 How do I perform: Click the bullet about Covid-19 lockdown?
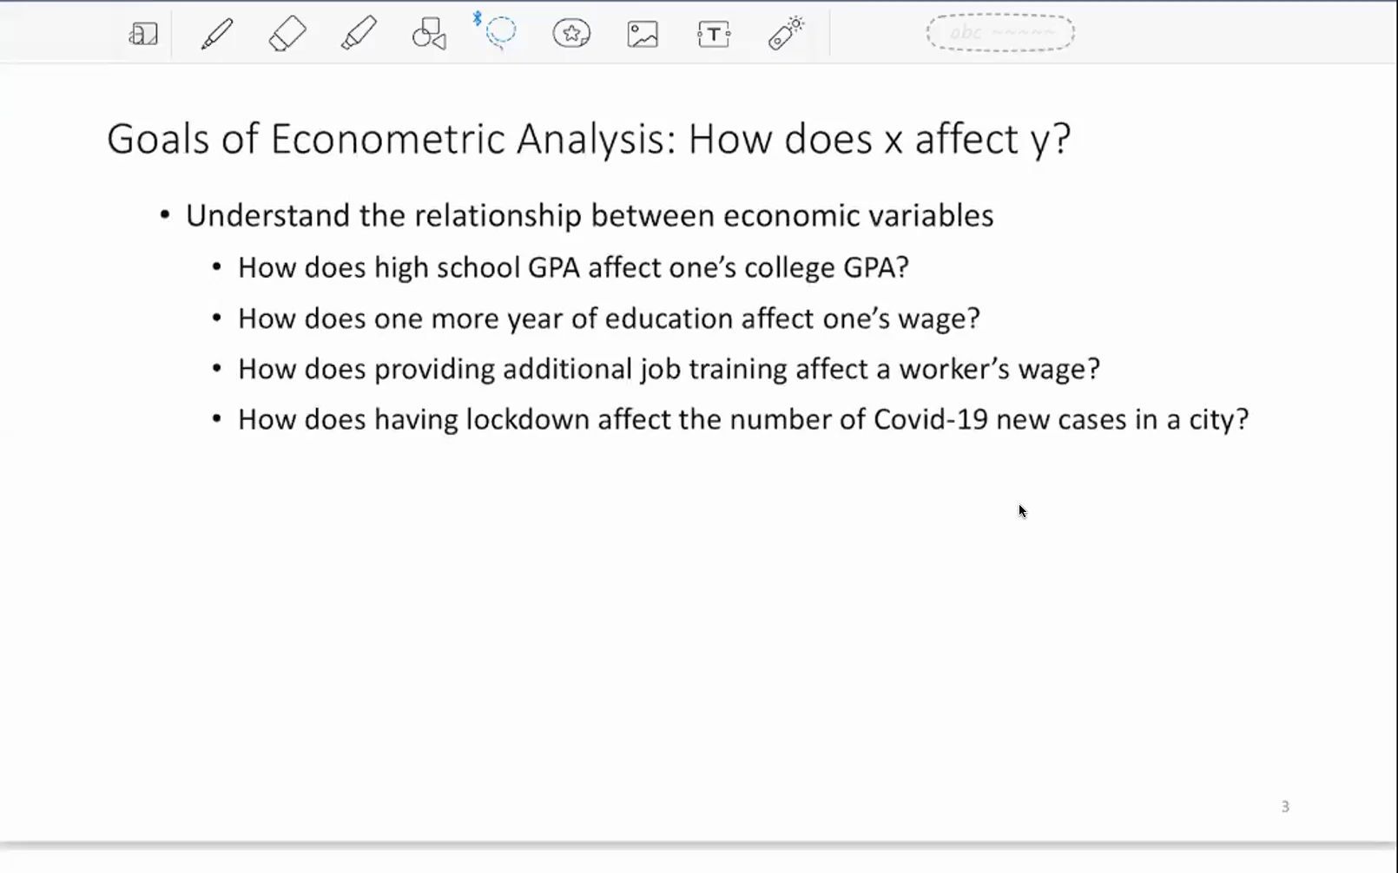click(743, 419)
